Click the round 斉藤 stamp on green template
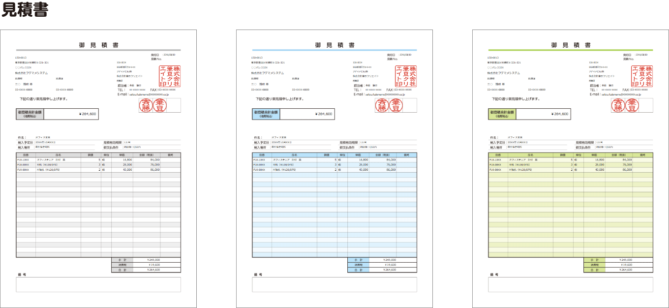Image resolution: width=669 pixels, height=308 pixels. tap(619, 105)
